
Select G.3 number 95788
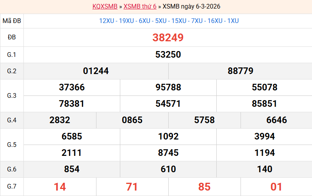point(168,87)
